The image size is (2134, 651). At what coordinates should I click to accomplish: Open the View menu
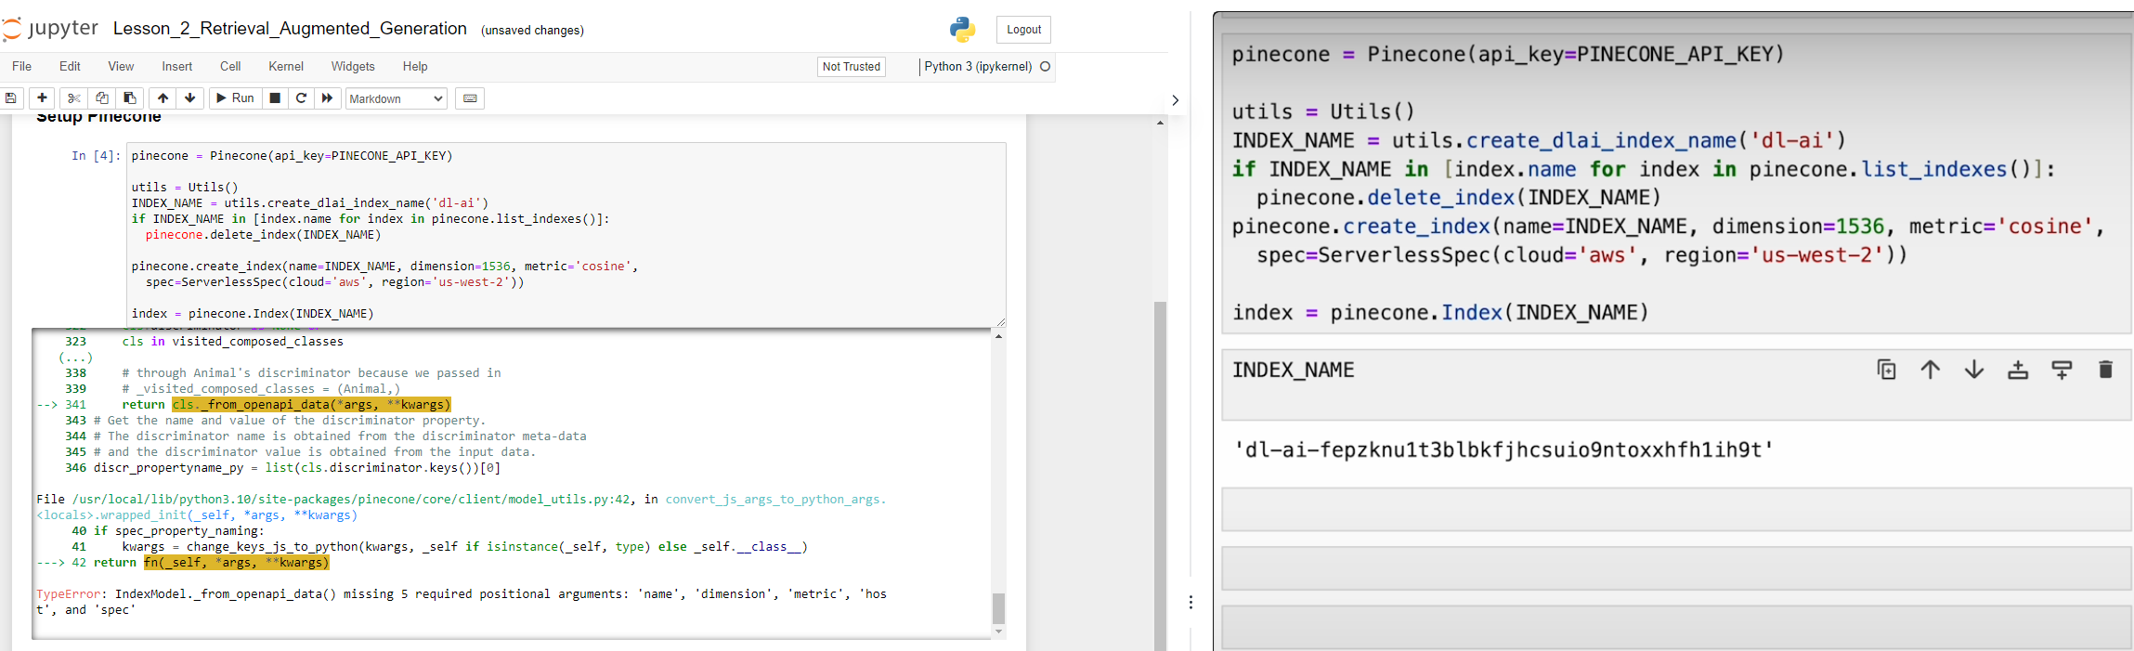121,67
